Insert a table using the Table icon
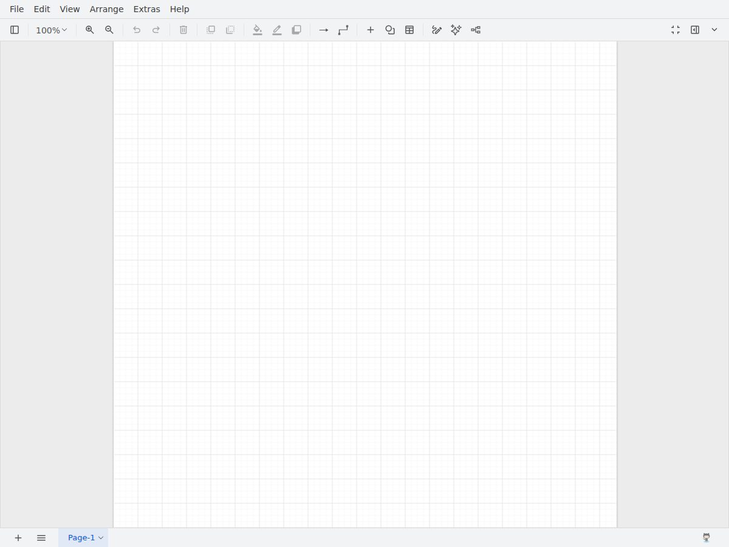The height and width of the screenshot is (547, 729). [409, 30]
